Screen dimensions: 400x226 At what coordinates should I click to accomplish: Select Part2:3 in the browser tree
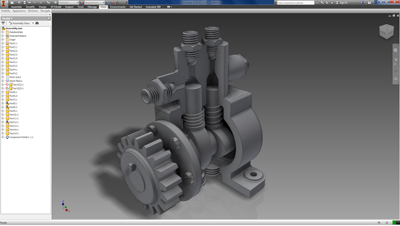(x=13, y=55)
